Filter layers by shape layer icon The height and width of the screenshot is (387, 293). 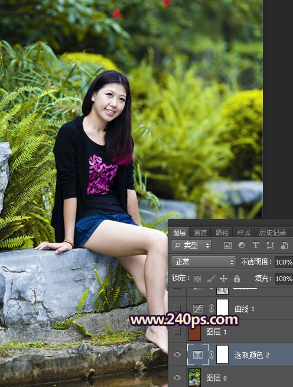270,245
